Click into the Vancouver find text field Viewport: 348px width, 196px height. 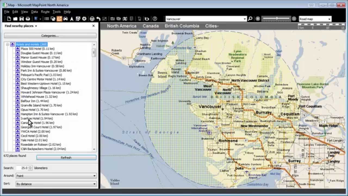[x=204, y=19]
